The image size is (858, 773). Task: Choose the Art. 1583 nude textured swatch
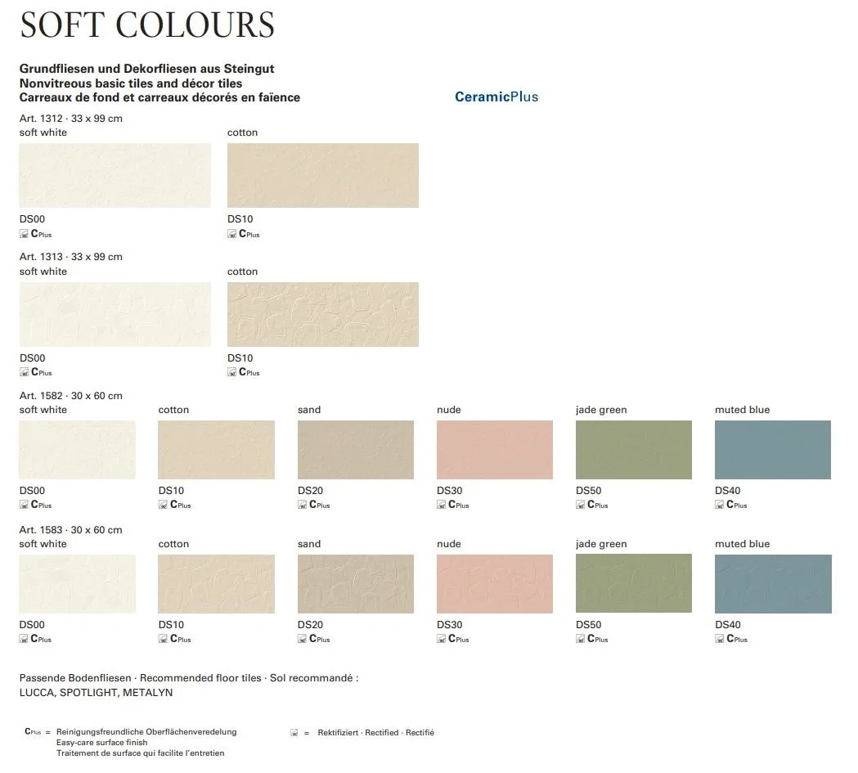tap(494, 584)
